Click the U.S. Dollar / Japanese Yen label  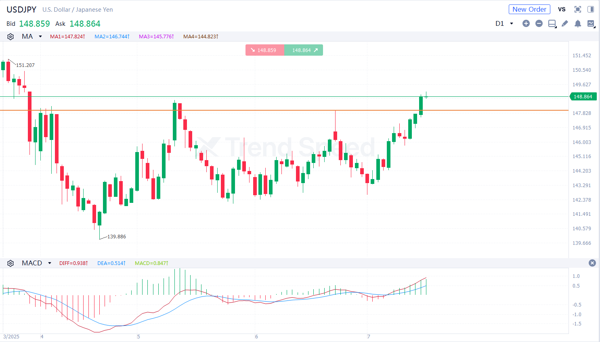(x=78, y=10)
